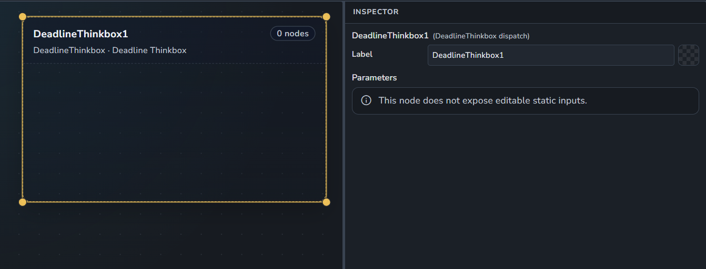Click the empty body of the DeadlineThinkbox1 group
The height and width of the screenshot is (269, 706).
[174, 131]
